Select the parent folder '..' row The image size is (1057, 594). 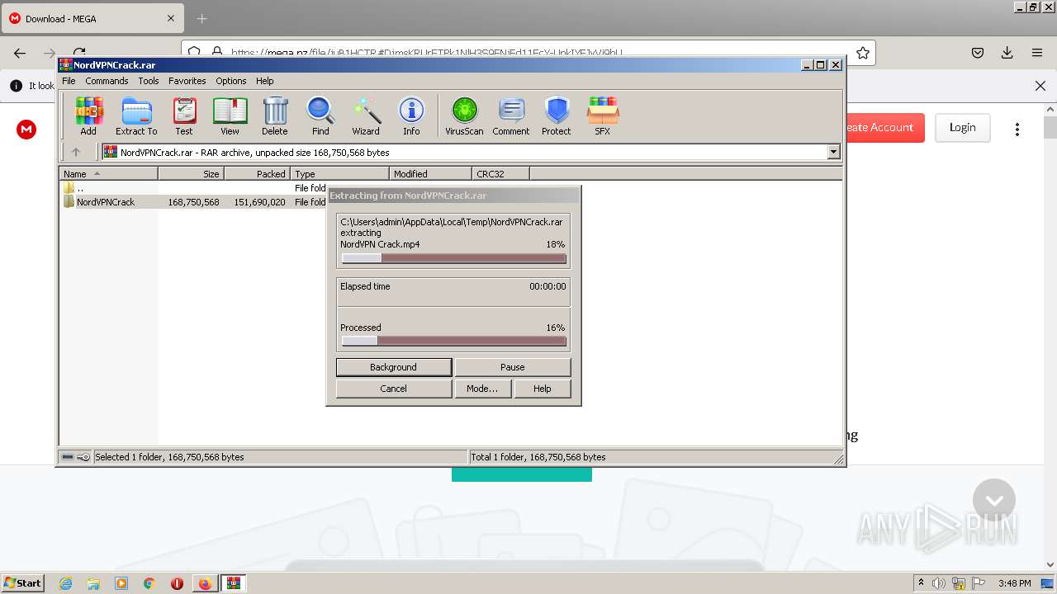point(194,188)
